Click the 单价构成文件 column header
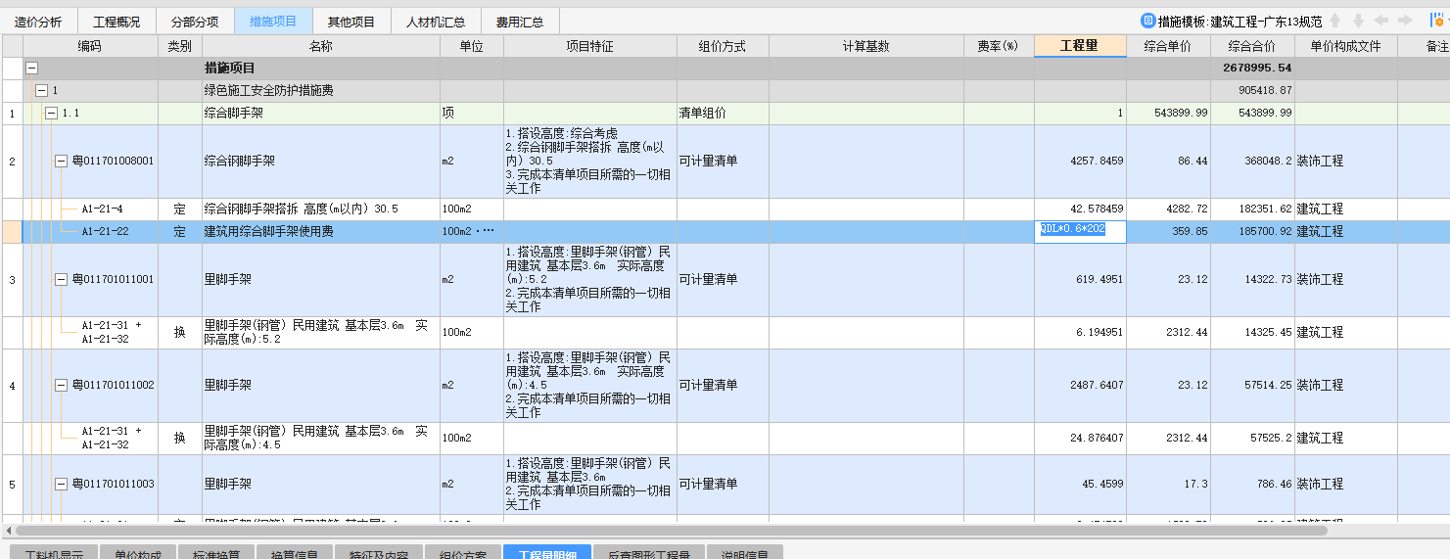 pyautogui.click(x=1345, y=47)
